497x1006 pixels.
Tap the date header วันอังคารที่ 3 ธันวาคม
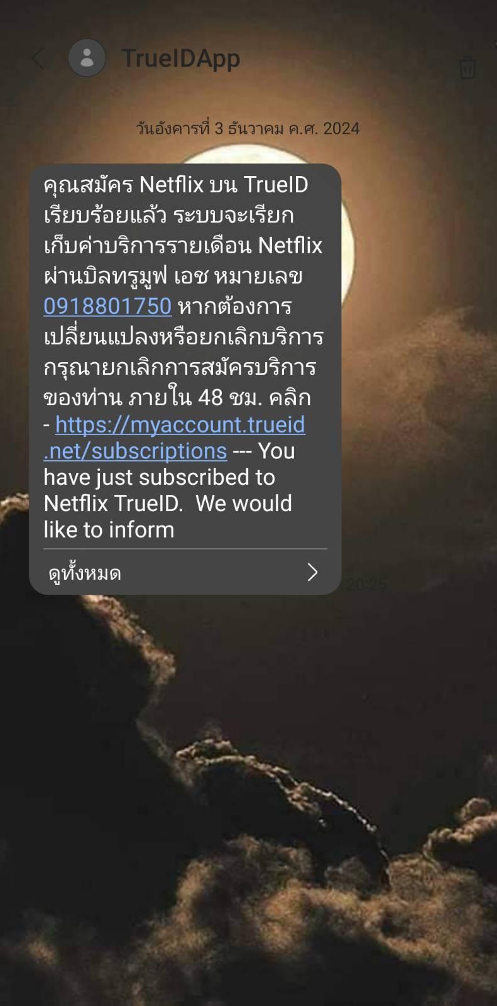(248, 129)
